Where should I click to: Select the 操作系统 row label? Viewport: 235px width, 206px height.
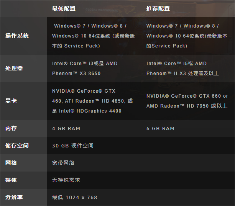pyautogui.click(x=17, y=36)
